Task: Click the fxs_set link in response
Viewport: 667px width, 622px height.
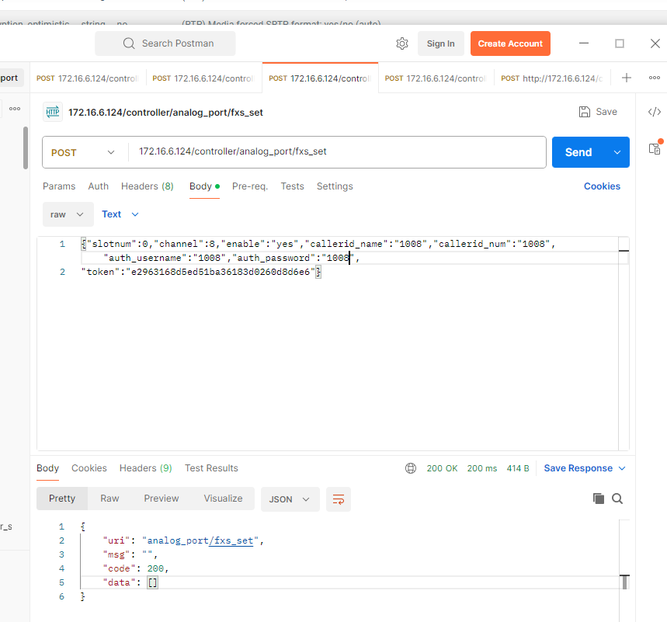Action: tap(231, 540)
